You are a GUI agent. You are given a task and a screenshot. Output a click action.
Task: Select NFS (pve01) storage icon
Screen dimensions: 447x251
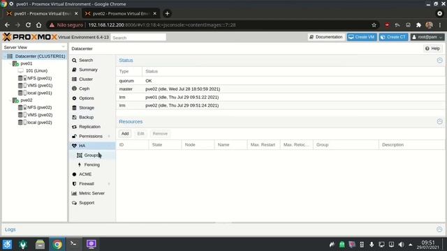(22, 78)
